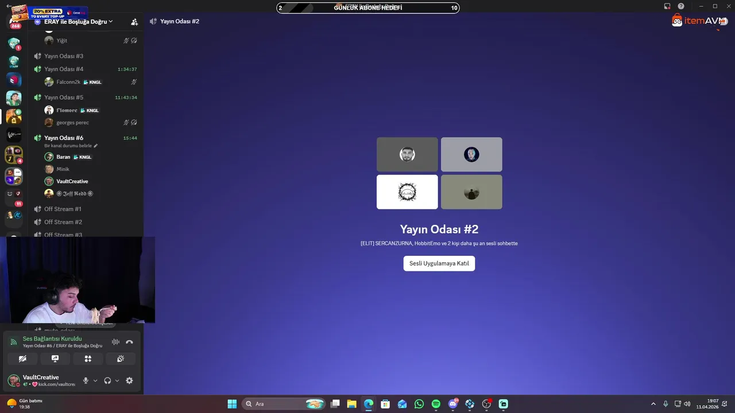The image size is (735, 413).
Task: Open the VaultCreative avatar in the user panel
Action: (x=13, y=380)
